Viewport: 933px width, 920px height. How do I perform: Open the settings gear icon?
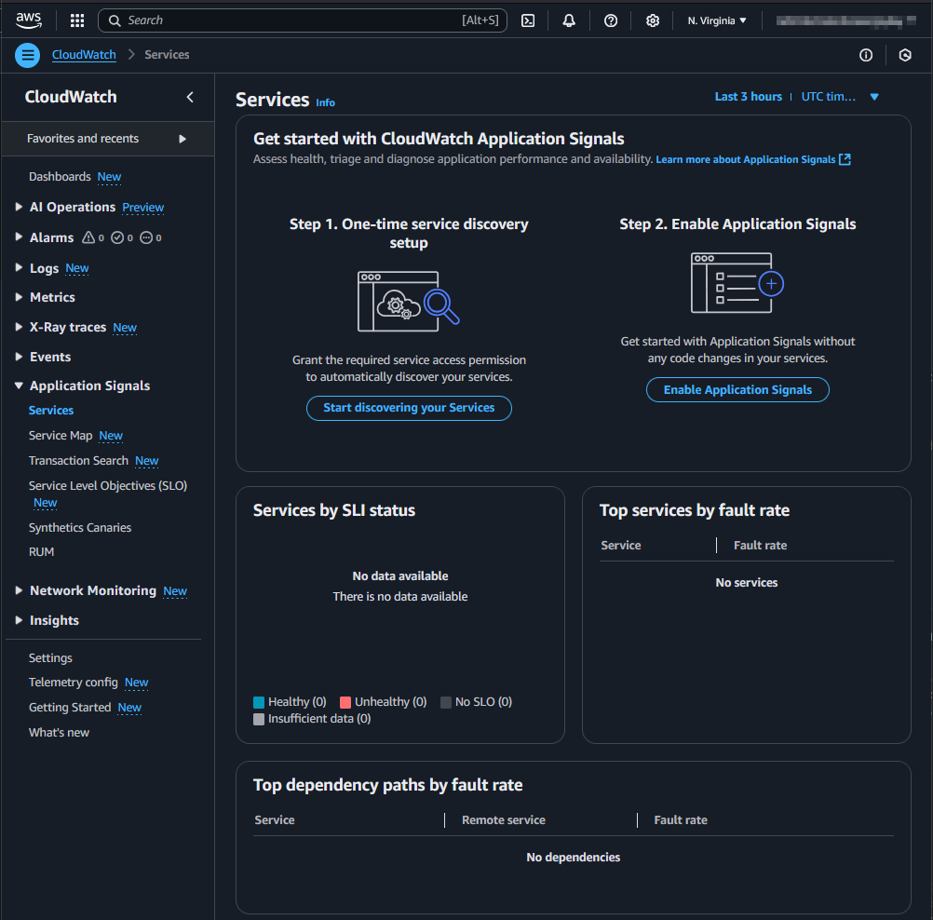[652, 20]
